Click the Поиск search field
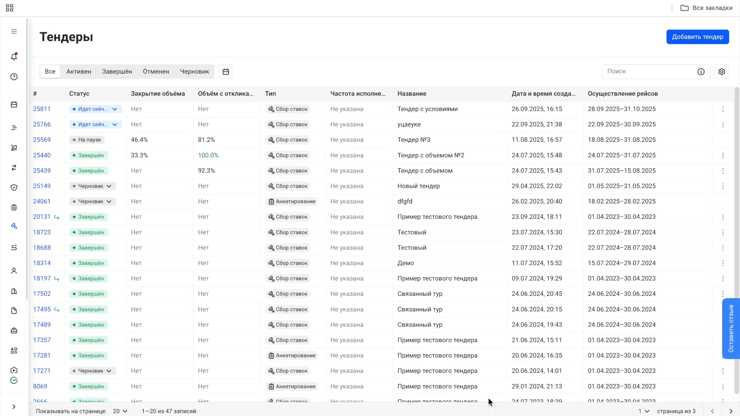This screenshot has width=740, height=416. 649,72
